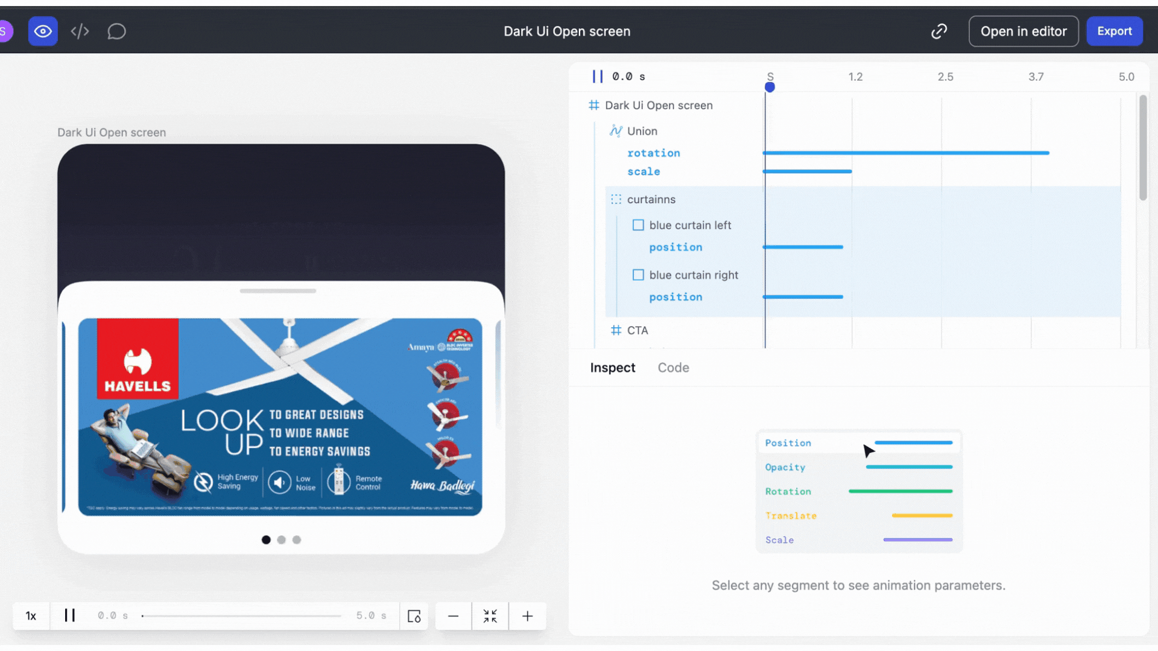This screenshot has width=1158, height=651.
Task: Select the Union rotation animation segment
Action: 906,153
